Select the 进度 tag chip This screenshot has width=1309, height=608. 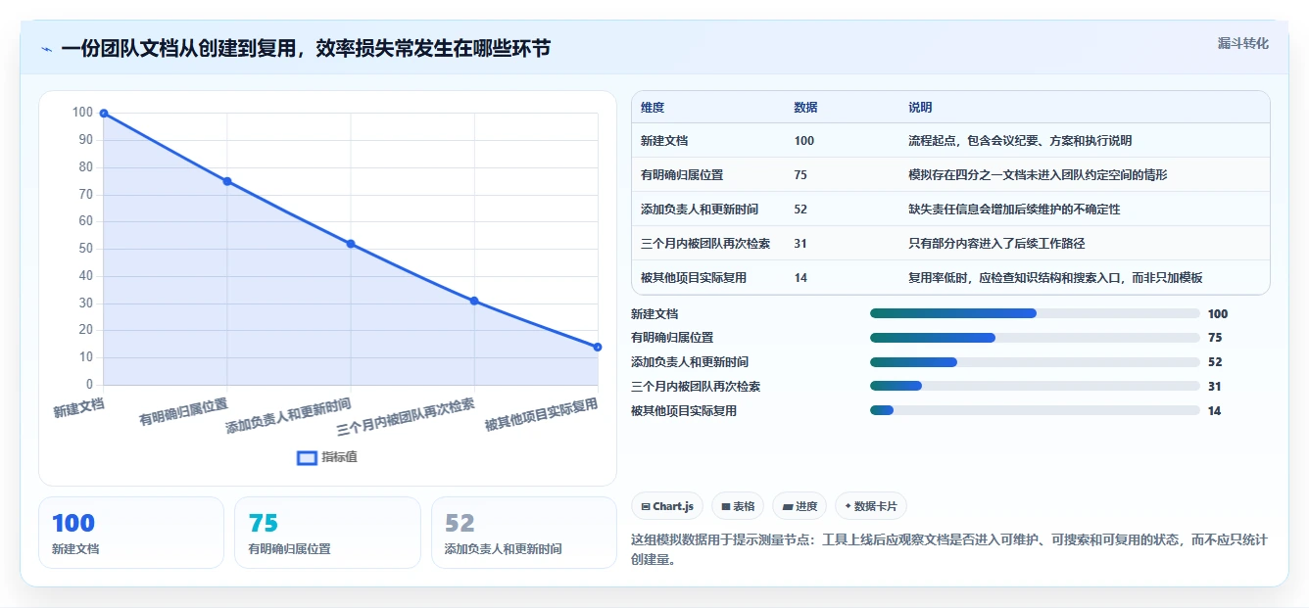(x=800, y=506)
